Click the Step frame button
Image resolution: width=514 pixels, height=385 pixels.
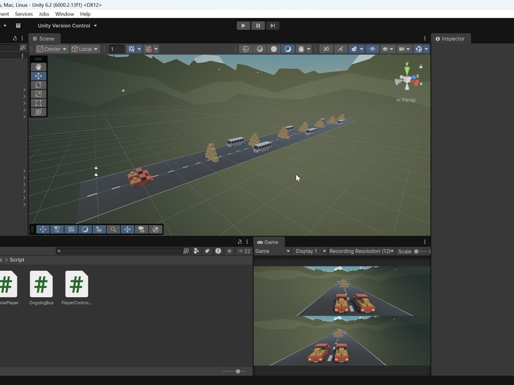tap(272, 26)
